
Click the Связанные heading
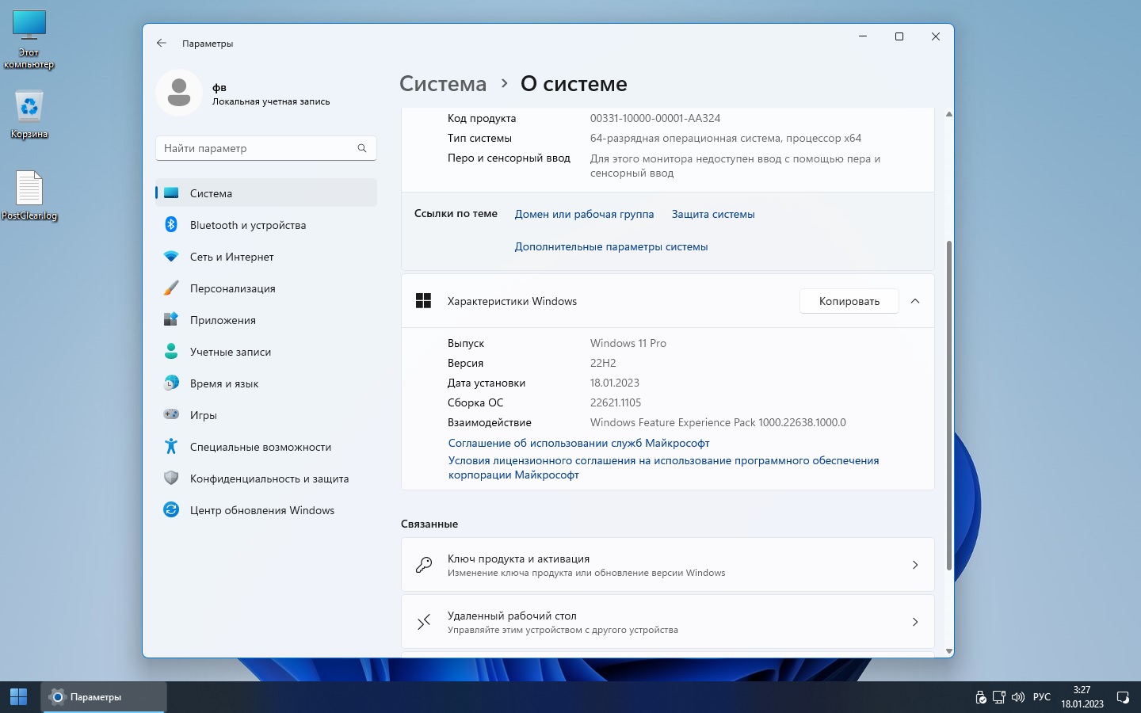click(429, 524)
